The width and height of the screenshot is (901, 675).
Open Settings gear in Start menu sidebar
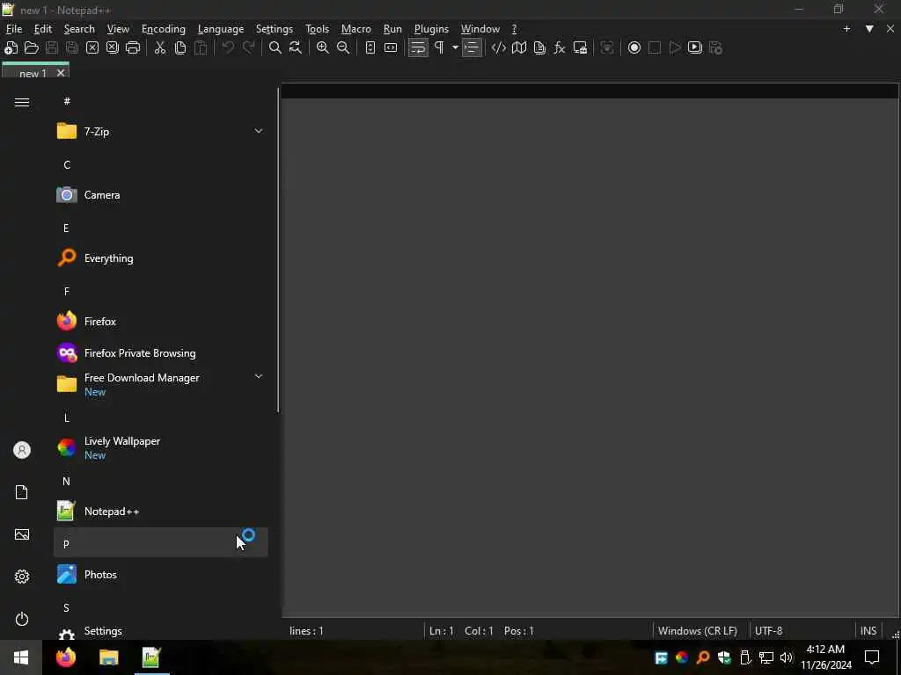(22, 577)
